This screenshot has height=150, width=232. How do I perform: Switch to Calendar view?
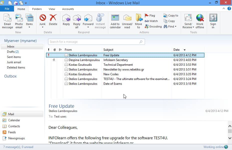pyautogui.click(x=11, y=120)
